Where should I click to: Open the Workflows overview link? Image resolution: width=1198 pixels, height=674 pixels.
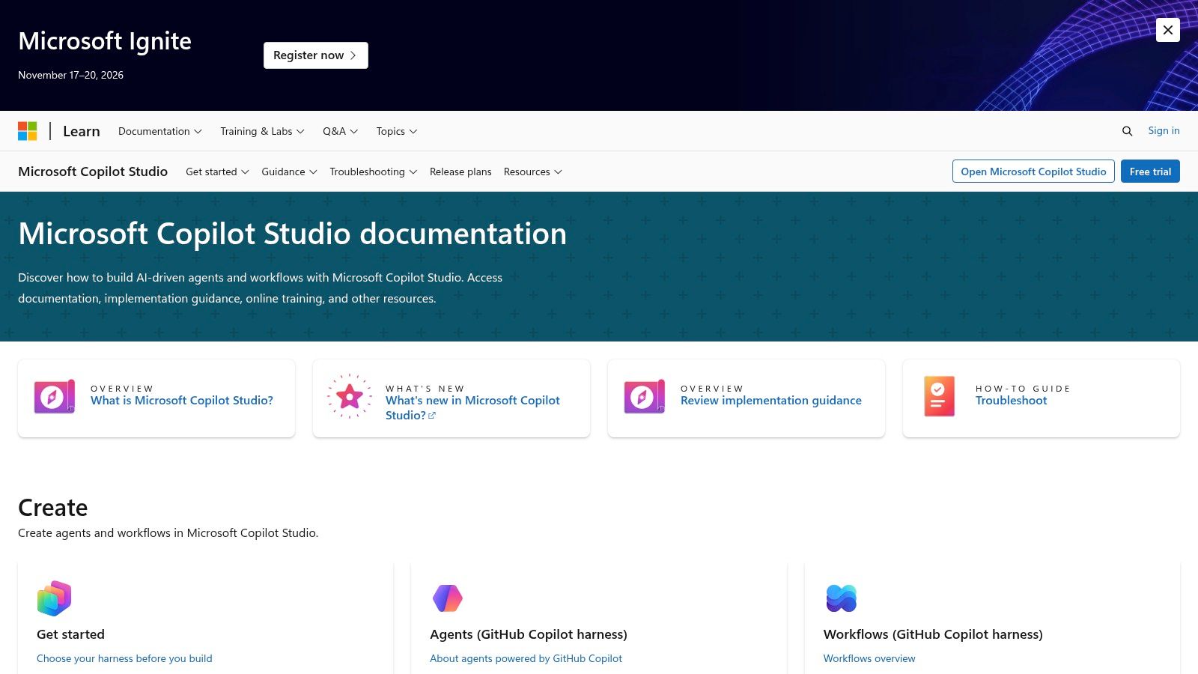coord(869,658)
